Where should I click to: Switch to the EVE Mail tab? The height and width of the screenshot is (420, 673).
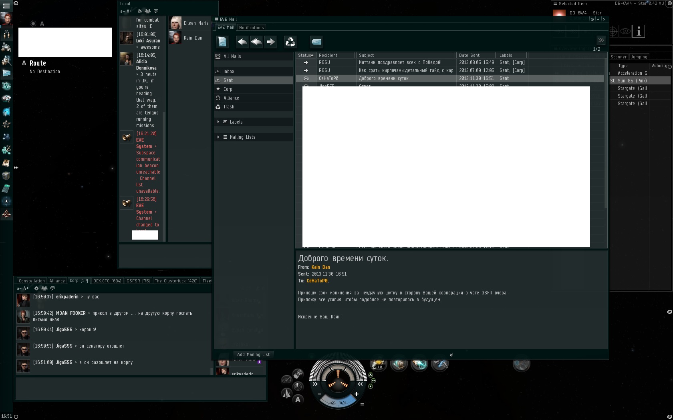point(226,27)
